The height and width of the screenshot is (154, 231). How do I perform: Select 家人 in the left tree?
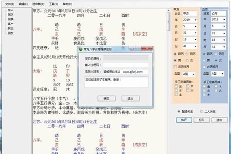(10, 10)
